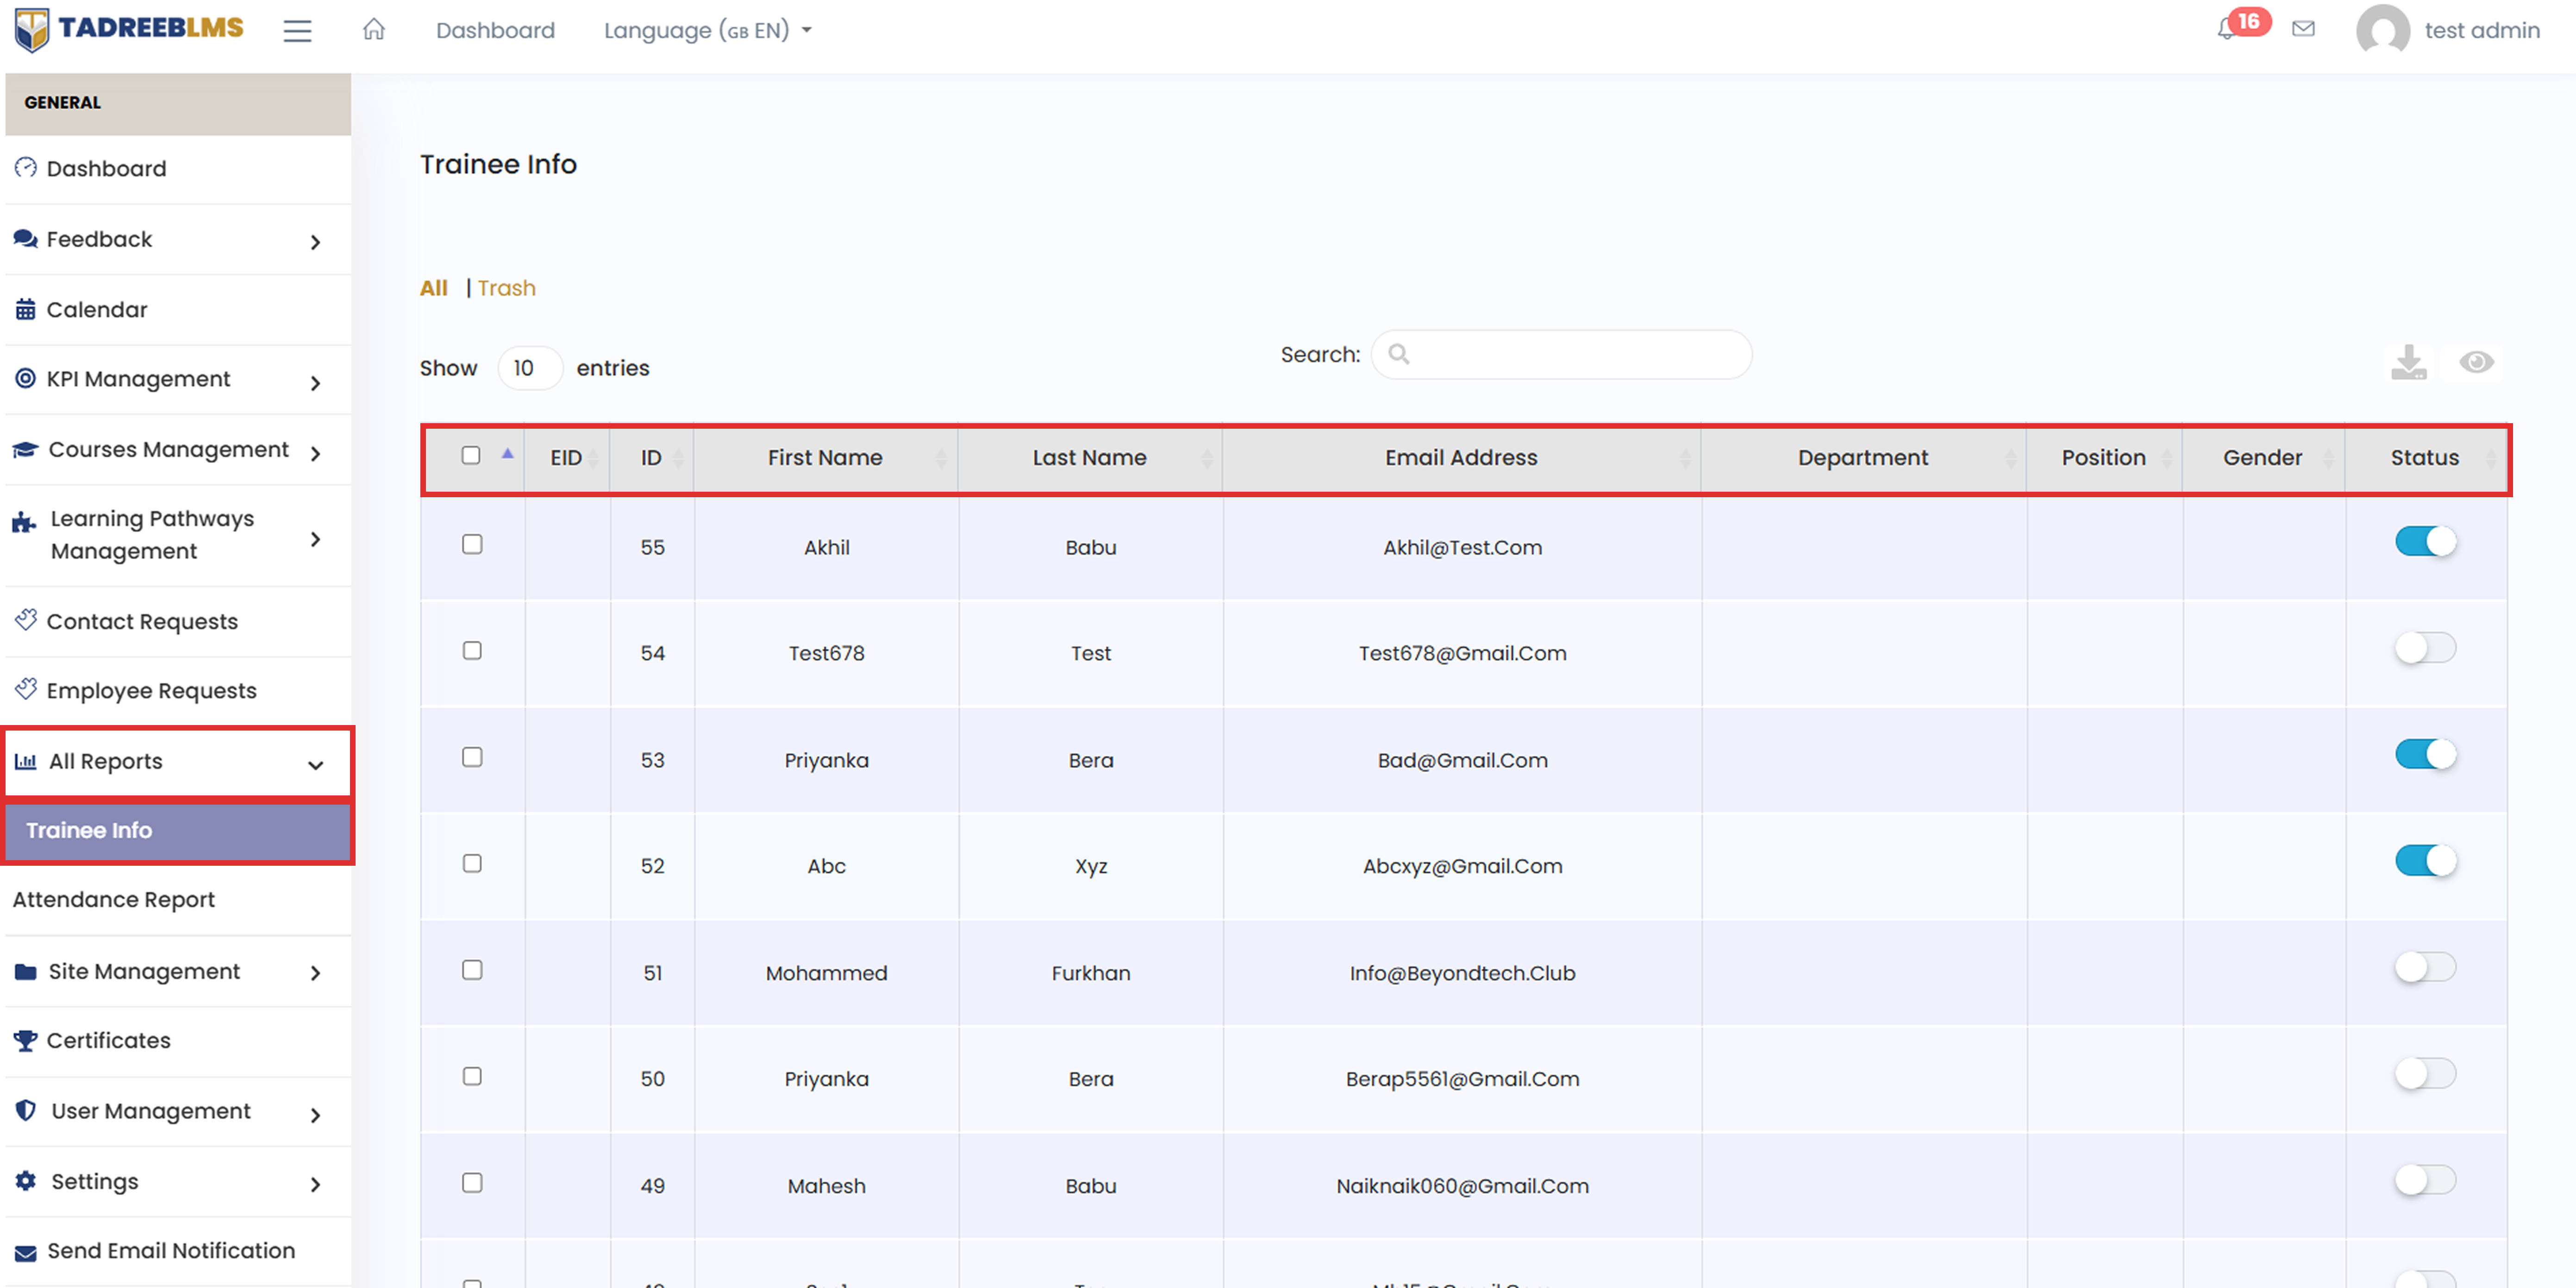Open Trainee Info in the sidebar
The height and width of the screenshot is (1288, 2576).
pyautogui.click(x=178, y=830)
